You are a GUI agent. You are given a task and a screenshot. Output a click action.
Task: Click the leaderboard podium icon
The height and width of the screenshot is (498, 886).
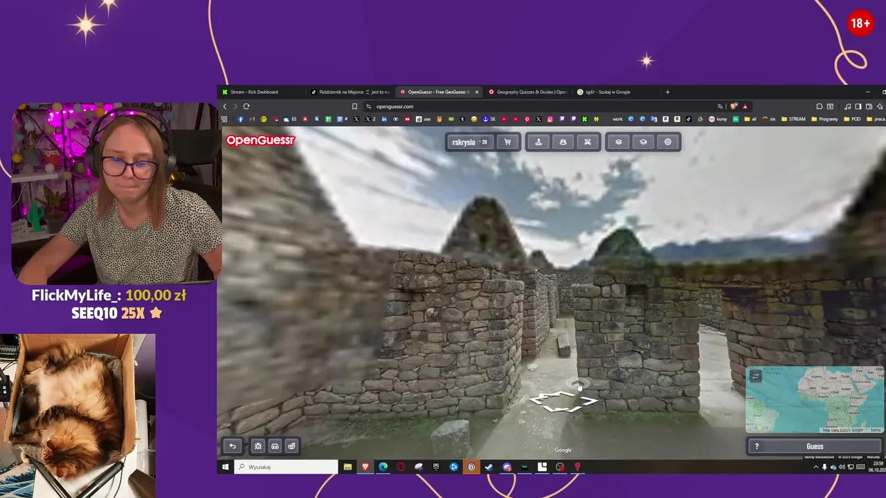pos(538,142)
